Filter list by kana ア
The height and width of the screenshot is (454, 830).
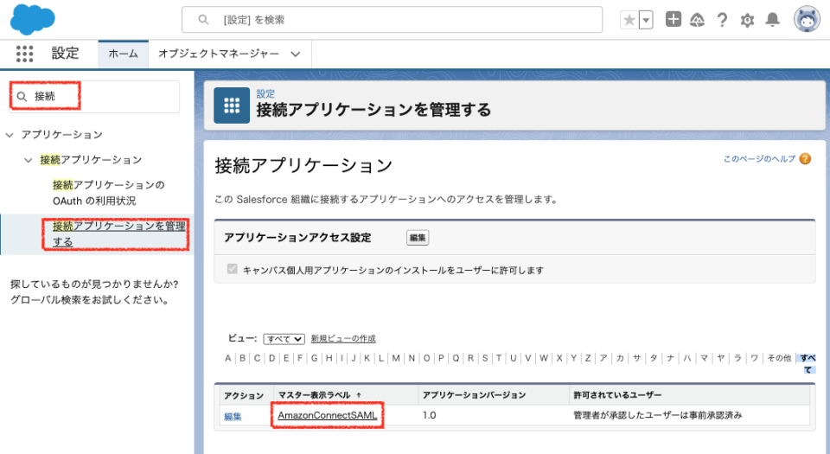603,358
